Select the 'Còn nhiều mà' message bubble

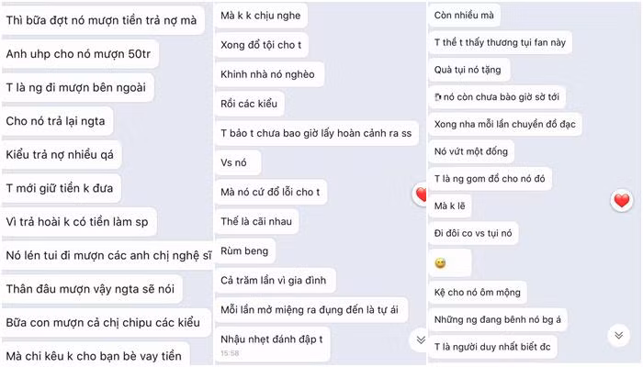coord(464,16)
